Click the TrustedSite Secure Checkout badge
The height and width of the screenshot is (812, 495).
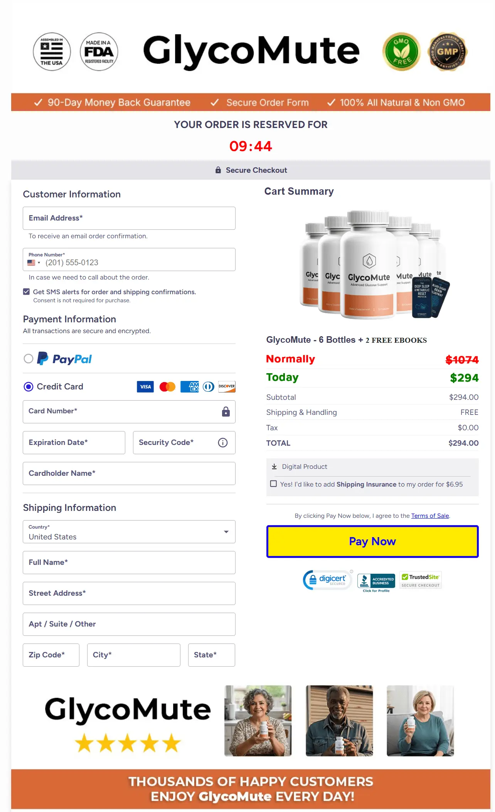click(421, 580)
